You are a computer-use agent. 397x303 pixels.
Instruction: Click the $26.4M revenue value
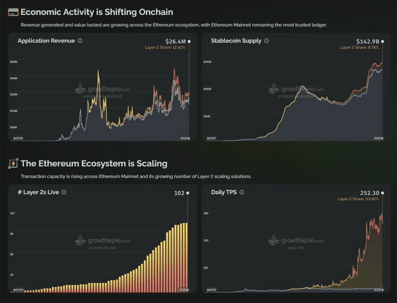click(x=175, y=41)
